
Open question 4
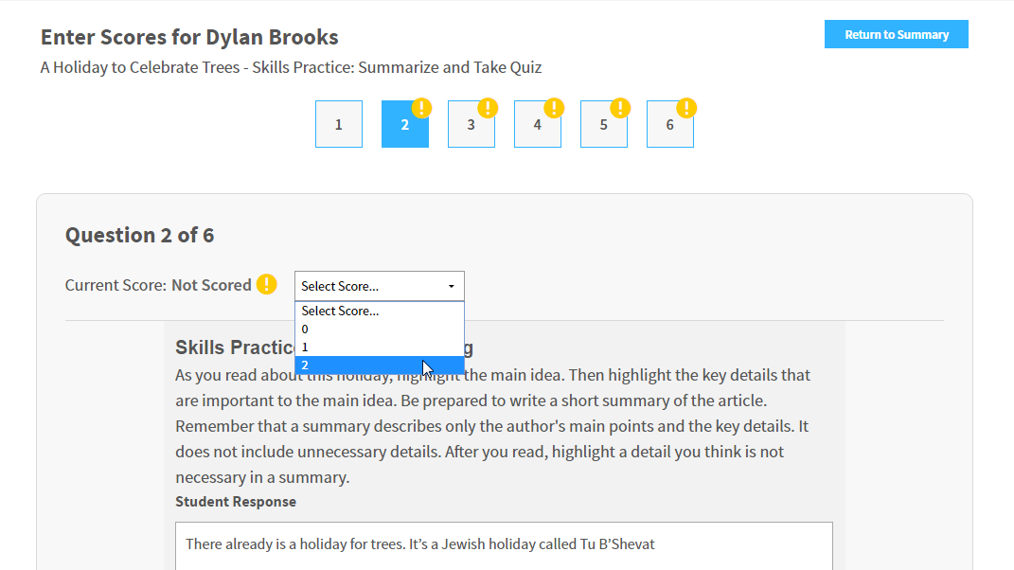(538, 124)
